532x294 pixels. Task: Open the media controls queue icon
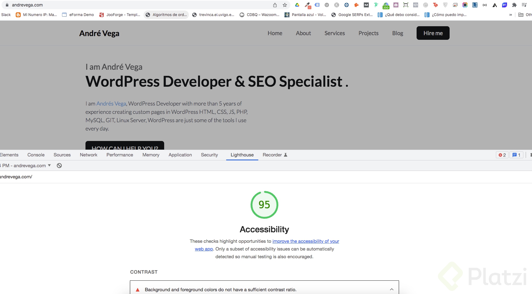click(524, 5)
